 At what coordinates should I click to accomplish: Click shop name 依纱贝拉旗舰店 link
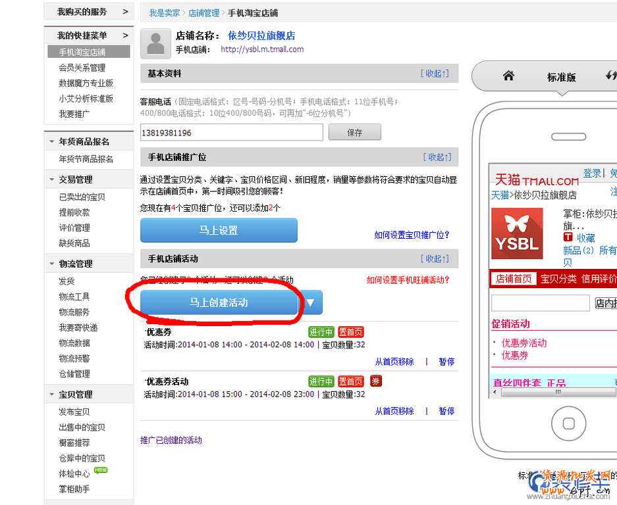[261, 36]
